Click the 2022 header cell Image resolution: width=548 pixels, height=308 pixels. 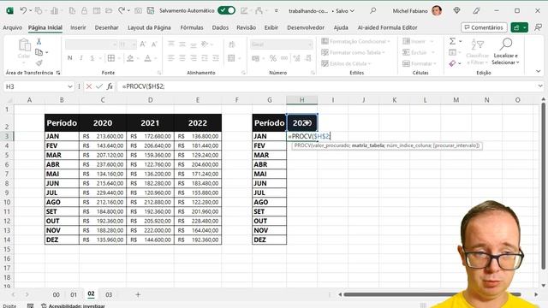(198, 123)
